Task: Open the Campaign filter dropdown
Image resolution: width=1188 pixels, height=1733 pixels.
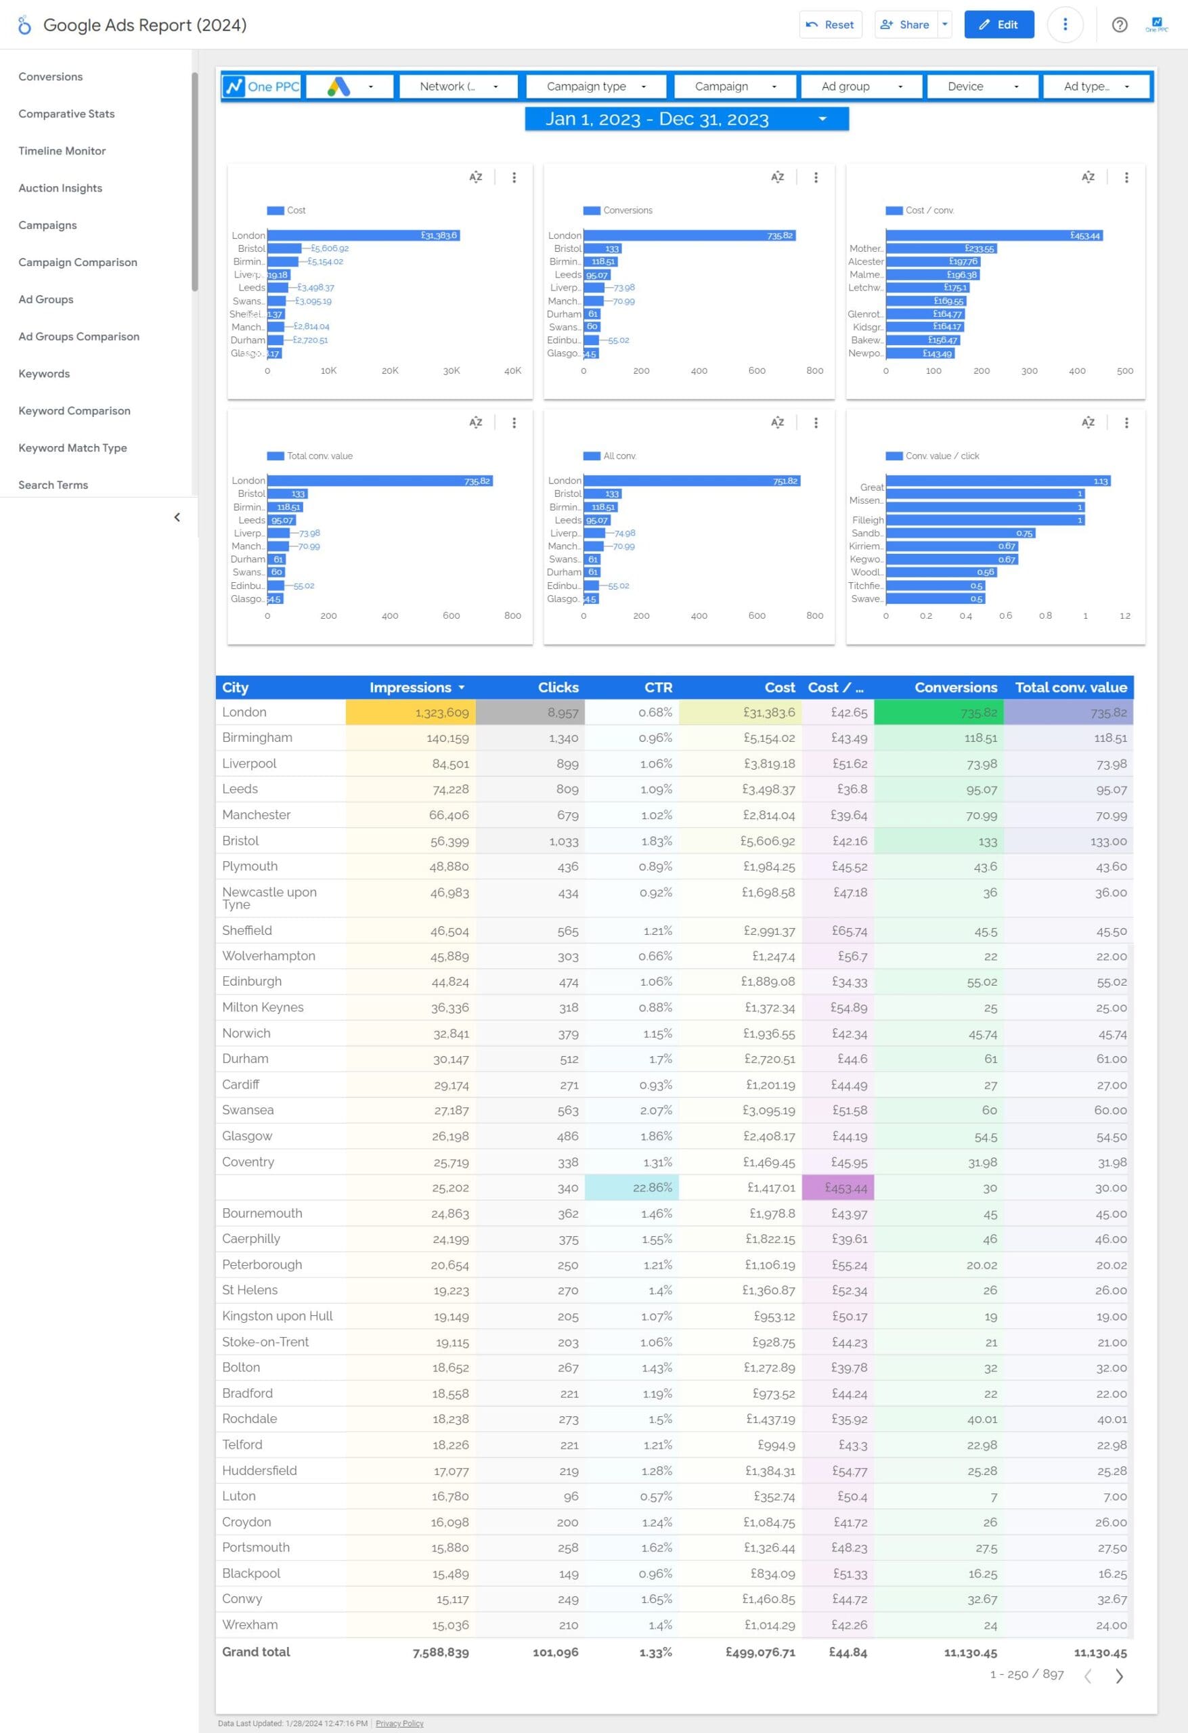Action: [734, 87]
